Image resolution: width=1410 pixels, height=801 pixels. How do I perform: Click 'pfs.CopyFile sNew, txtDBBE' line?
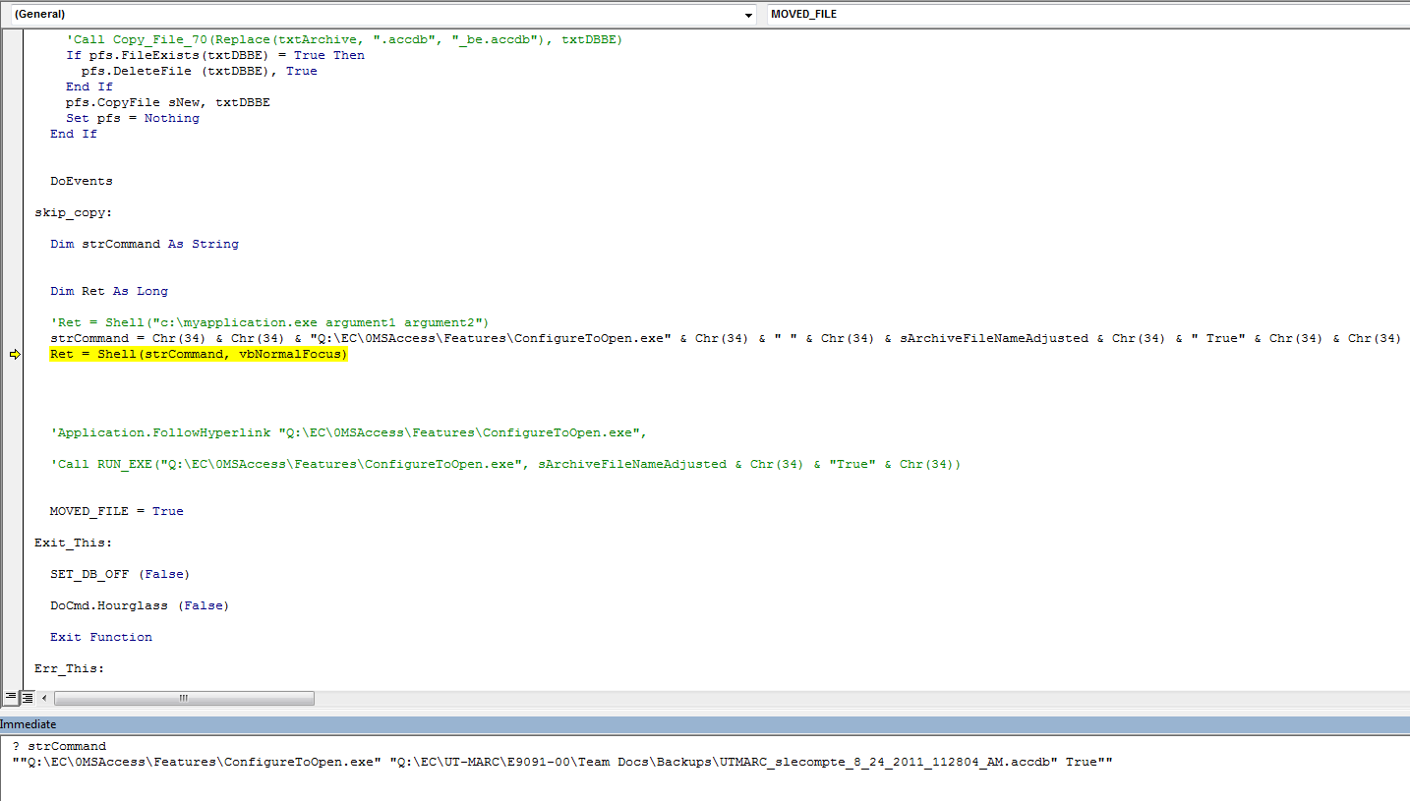(x=168, y=102)
